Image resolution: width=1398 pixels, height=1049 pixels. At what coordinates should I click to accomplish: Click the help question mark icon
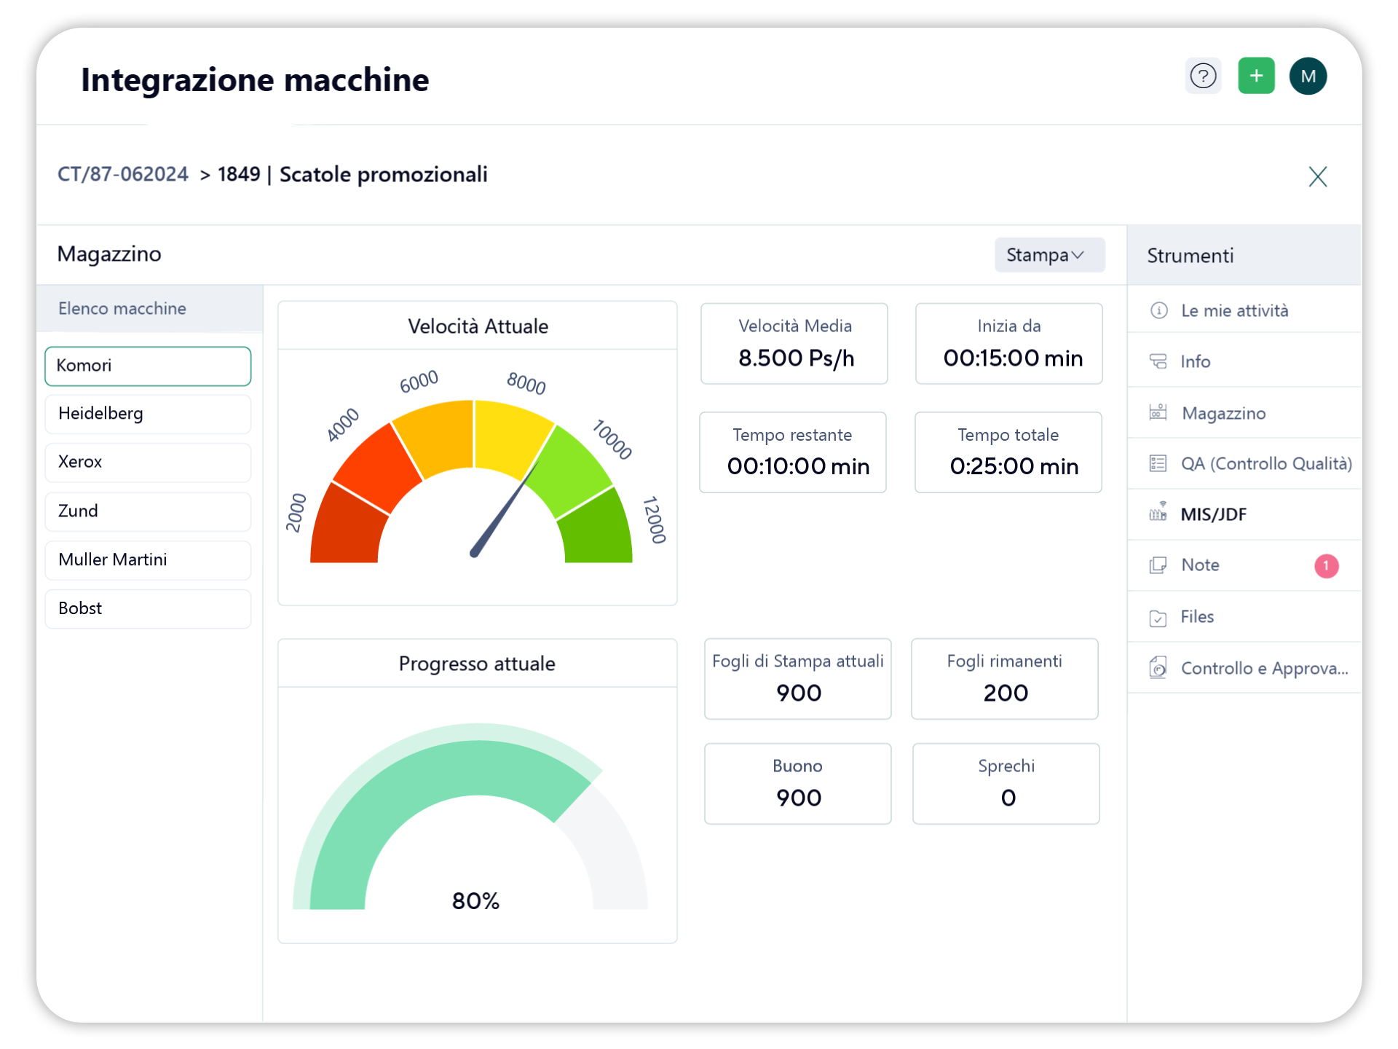(1203, 76)
